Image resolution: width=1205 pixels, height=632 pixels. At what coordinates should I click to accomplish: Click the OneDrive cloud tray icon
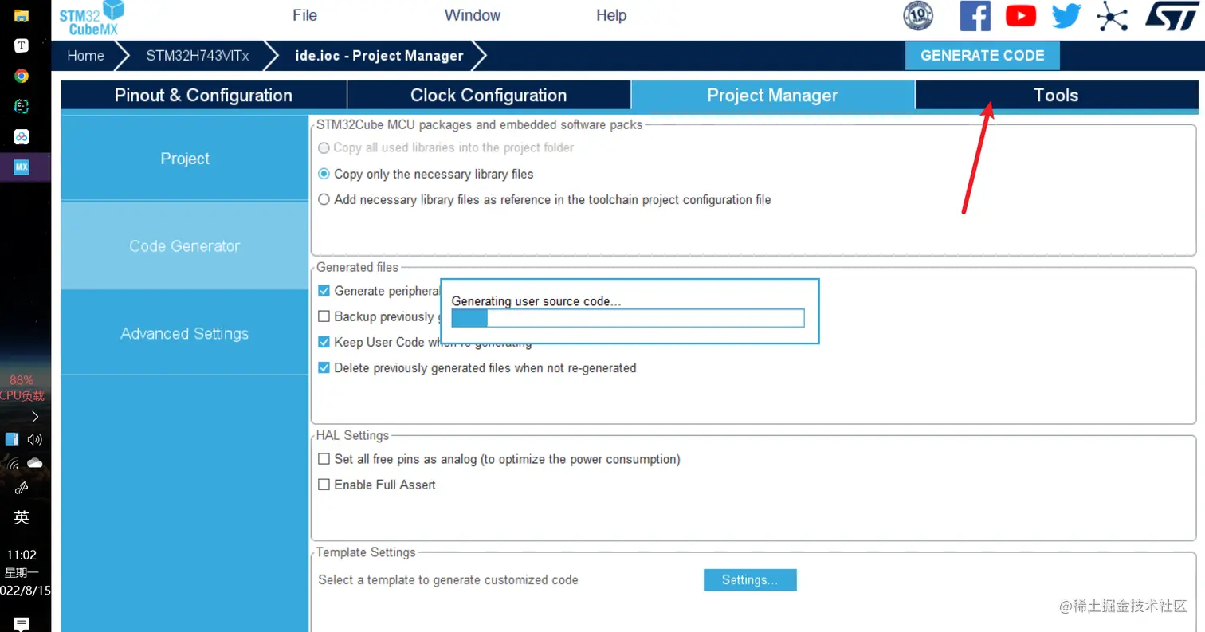[x=34, y=463]
